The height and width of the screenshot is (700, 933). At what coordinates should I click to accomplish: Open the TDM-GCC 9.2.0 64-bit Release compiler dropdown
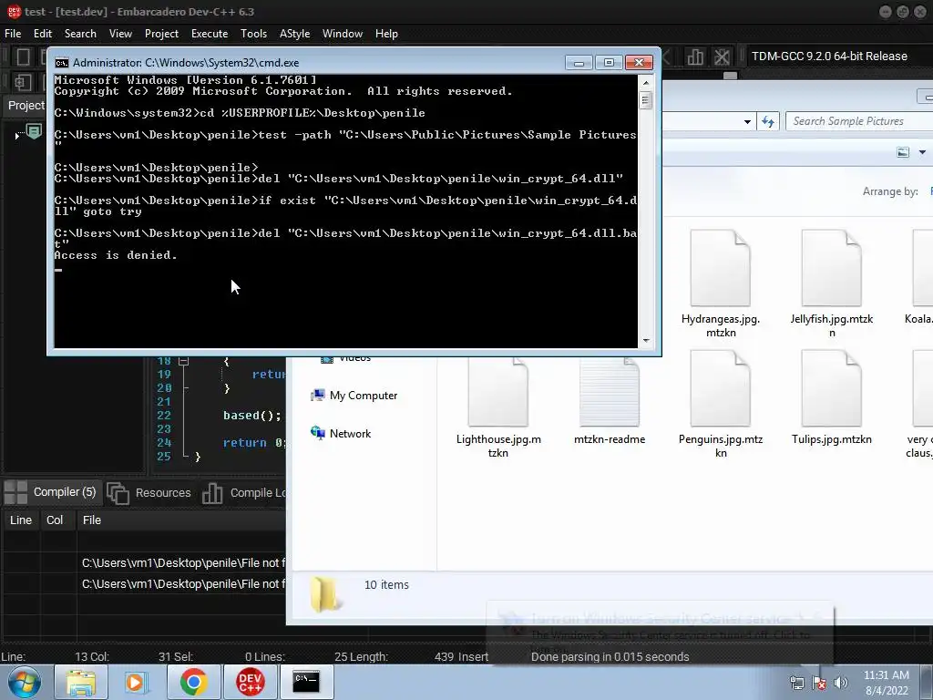pyautogui.click(x=838, y=56)
